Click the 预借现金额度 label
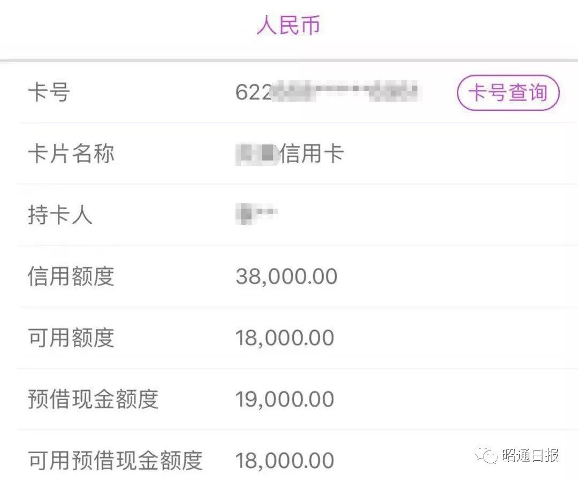This screenshot has width=578, height=481. (93, 399)
